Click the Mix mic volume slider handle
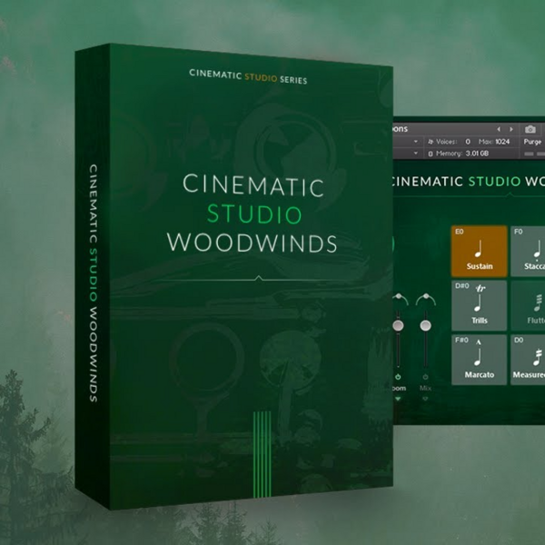 pos(425,325)
